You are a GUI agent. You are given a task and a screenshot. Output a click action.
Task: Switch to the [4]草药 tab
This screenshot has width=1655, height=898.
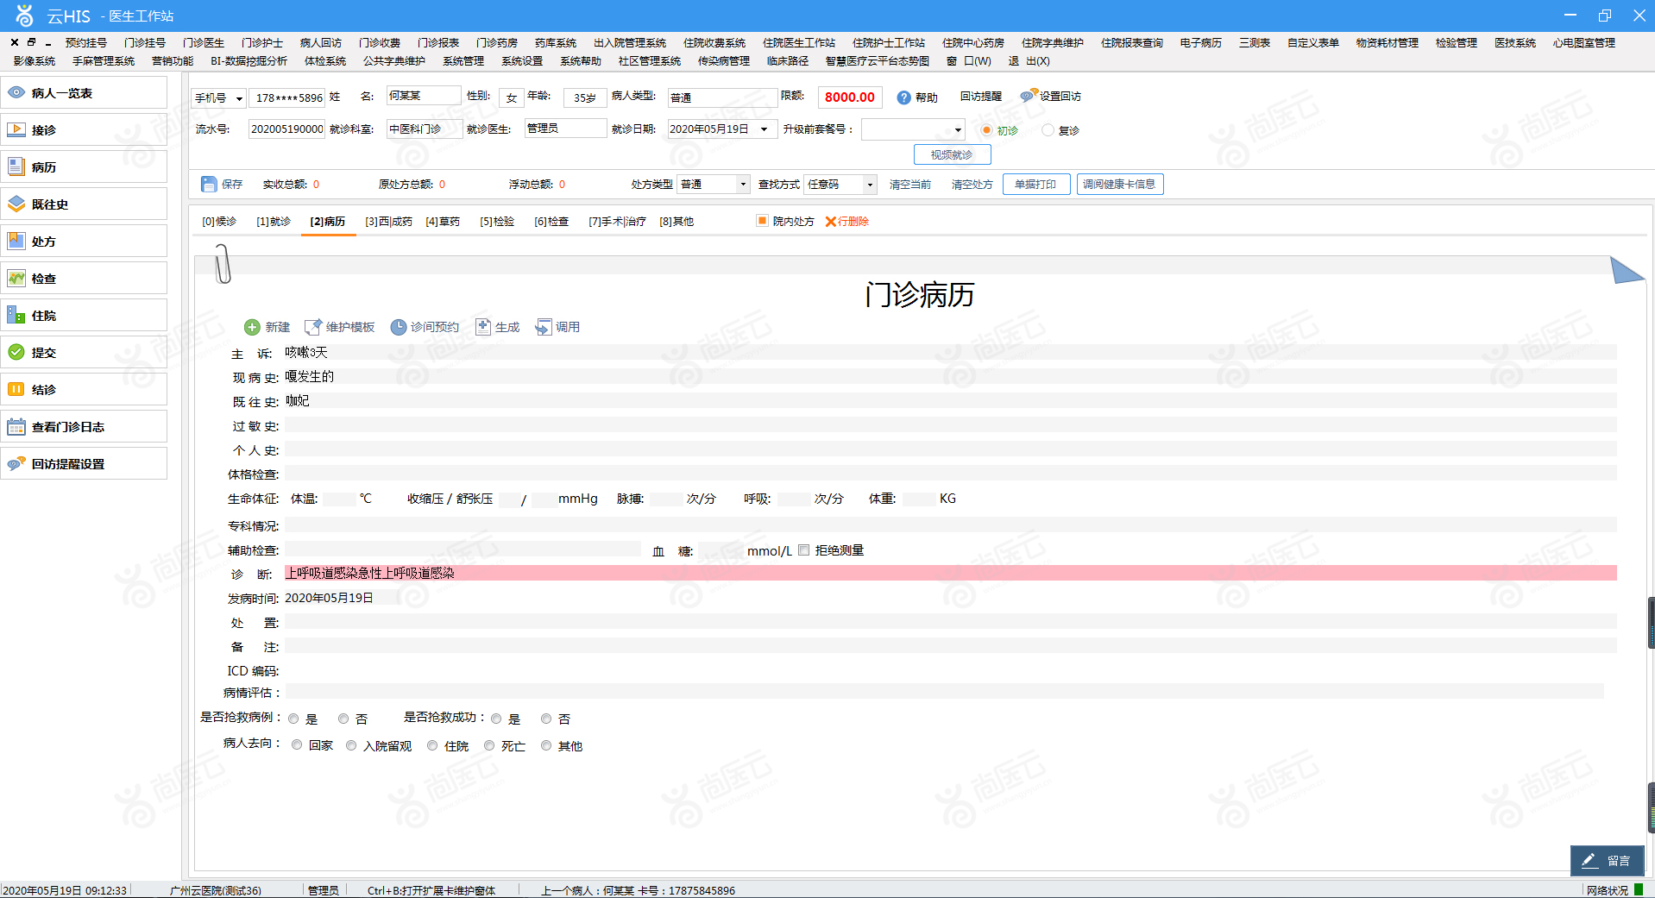coord(443,222)
